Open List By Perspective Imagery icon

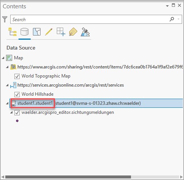tap(85, 32)
